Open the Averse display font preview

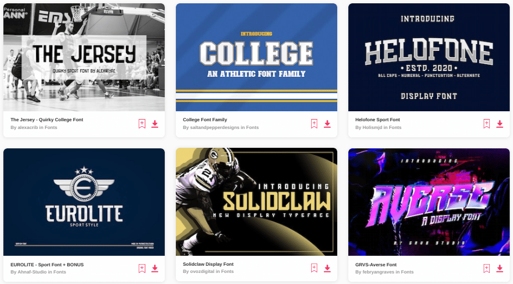[x=429, y=202]
